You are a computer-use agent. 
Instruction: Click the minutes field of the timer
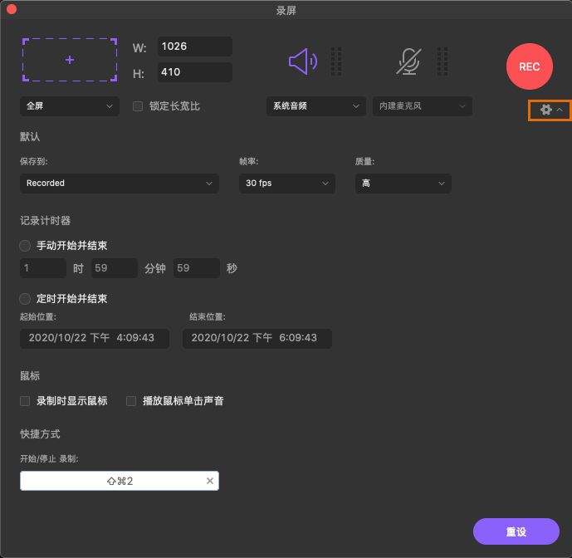pos(115,268)
